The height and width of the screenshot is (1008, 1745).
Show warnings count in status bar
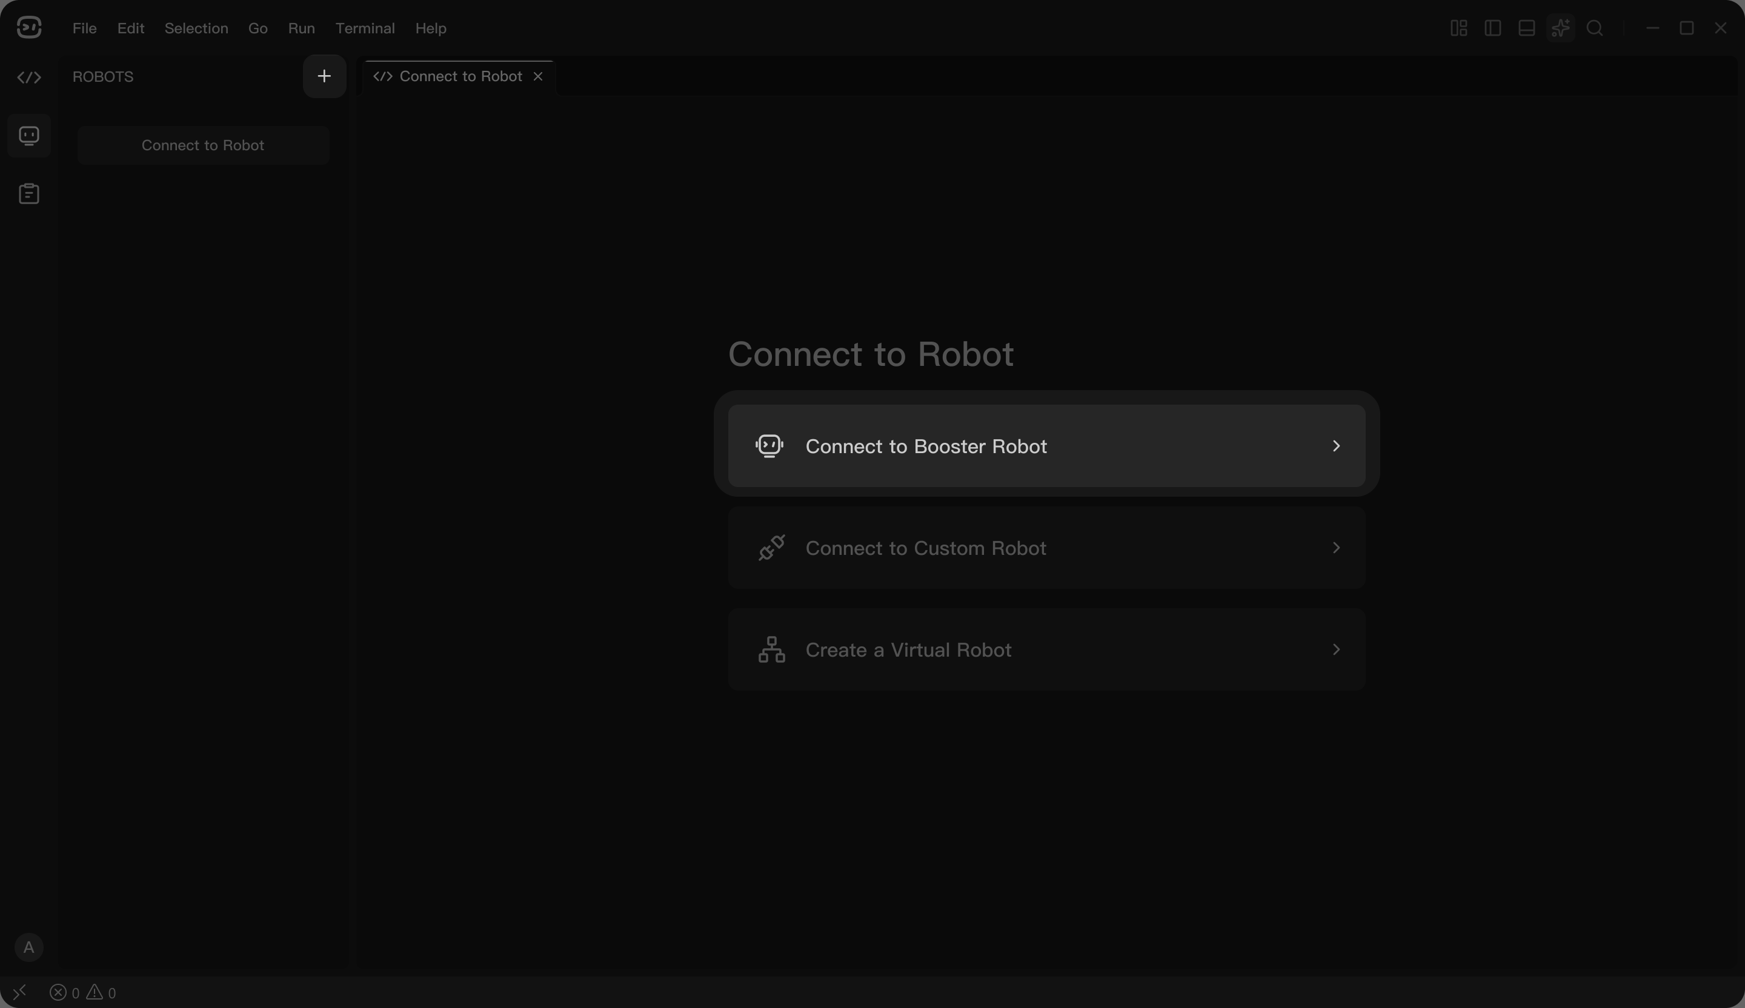coord(101,993)
